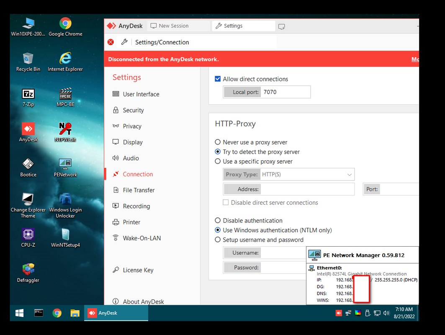Launch NTPWEdit desktop icon

click(x=65, y=132)
